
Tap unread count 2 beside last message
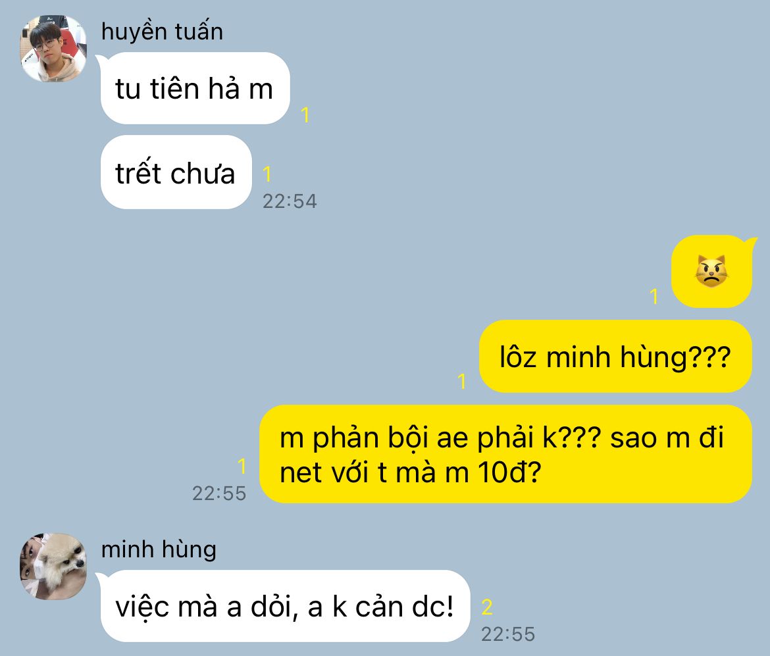(x=486, y=607)
